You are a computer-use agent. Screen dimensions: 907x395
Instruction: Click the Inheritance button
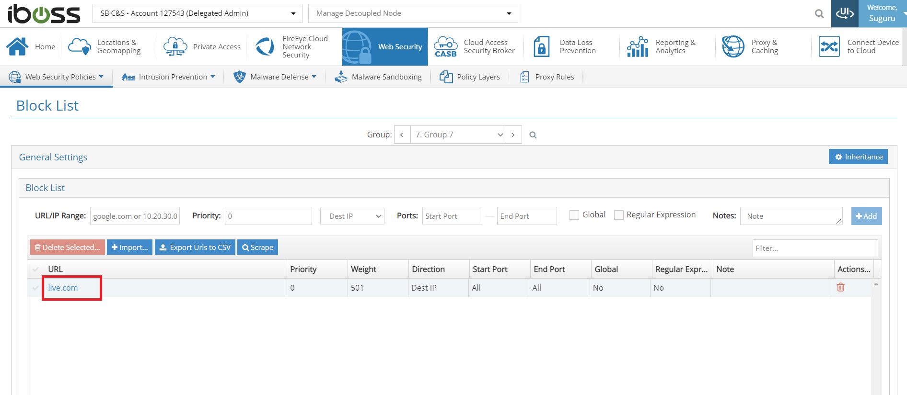pyautogui.click(x=858, y=157)
